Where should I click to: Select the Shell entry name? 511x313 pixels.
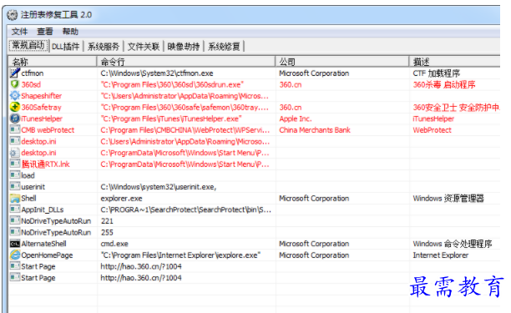point(28,198)
